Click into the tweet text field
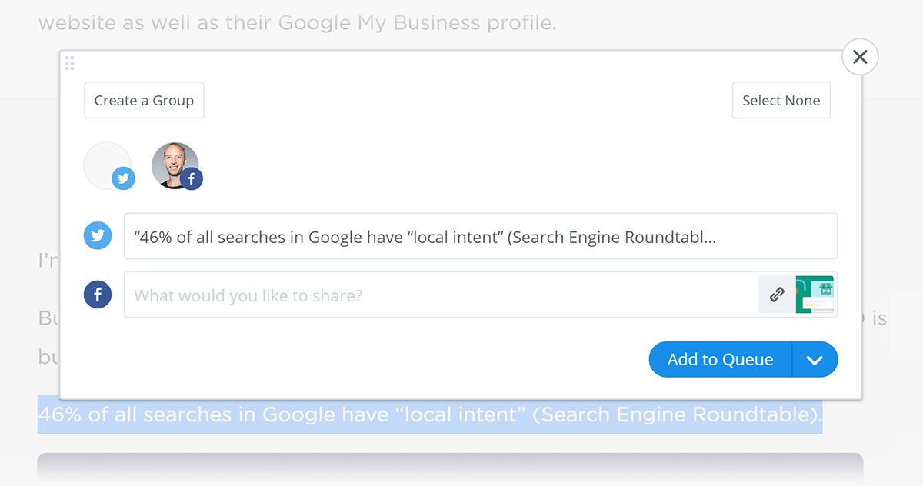This screenshot has width=923, height=486. [x=481, y=236]
